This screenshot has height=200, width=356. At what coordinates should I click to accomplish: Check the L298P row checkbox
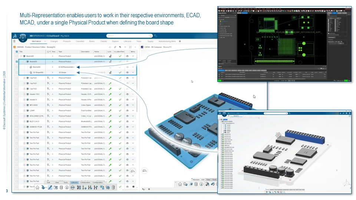click(x=17, y=110)
